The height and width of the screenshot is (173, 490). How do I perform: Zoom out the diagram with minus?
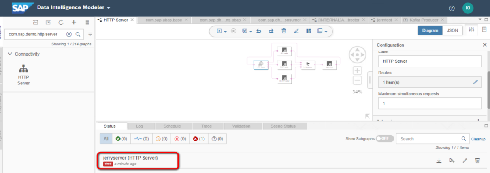[357, 80]
